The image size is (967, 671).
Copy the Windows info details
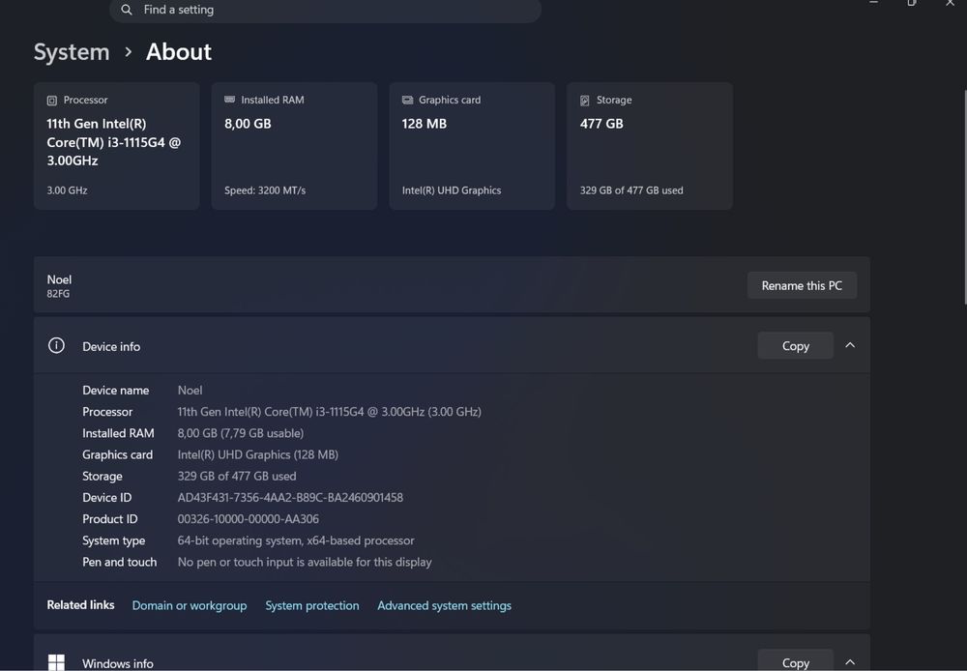796,661
